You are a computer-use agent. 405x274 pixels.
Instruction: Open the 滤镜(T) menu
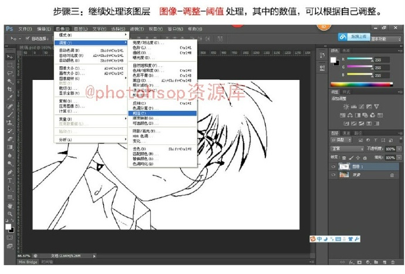click(136, 29)
